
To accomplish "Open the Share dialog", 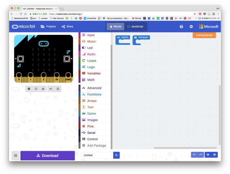I will [x=68, y=26].
